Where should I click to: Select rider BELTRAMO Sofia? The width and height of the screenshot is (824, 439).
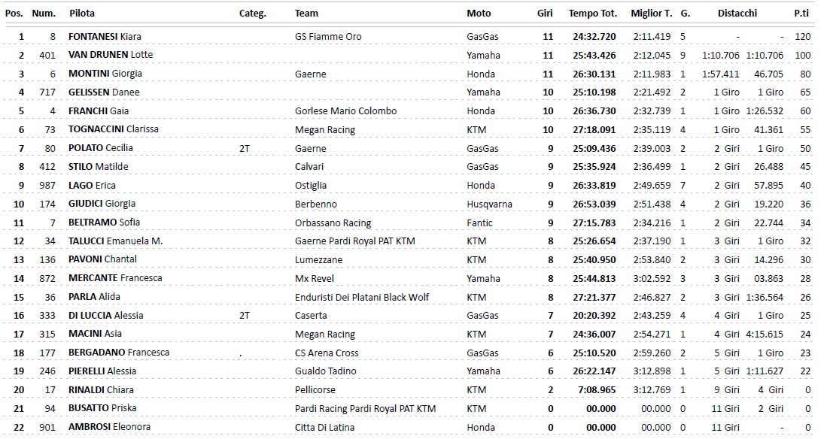(104, 223)
